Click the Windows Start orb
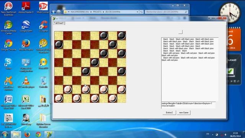Image resolution: width=245 pixels, height=138 pixels. [x=5, y=135]
